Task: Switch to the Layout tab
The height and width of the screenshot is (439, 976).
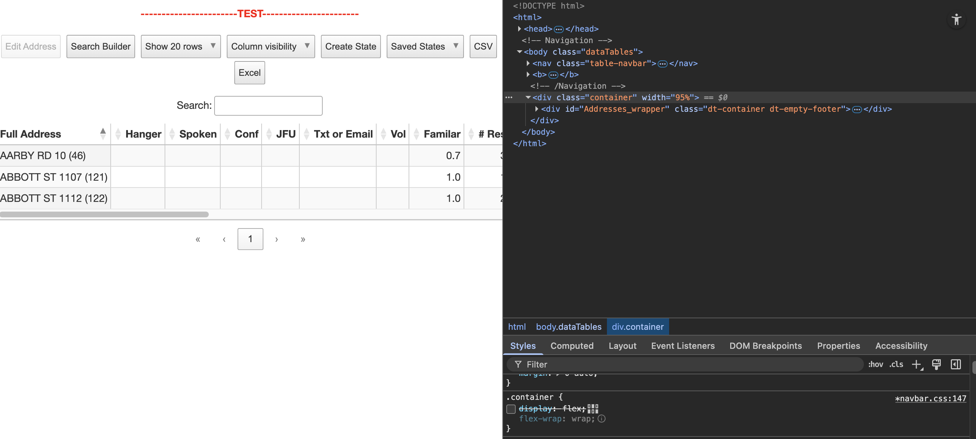Action: point(622,346)
